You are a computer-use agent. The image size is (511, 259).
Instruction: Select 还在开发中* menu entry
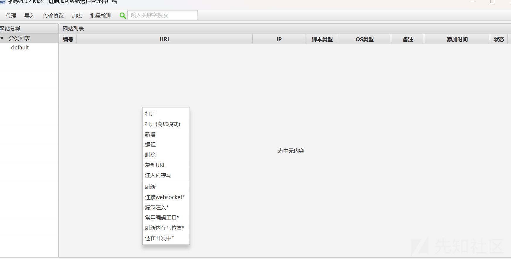pos(166,238)
